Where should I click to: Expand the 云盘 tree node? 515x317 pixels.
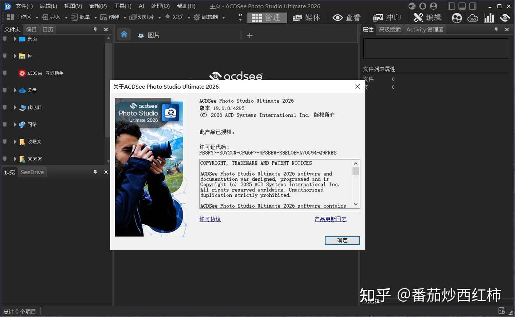[15, 90]
